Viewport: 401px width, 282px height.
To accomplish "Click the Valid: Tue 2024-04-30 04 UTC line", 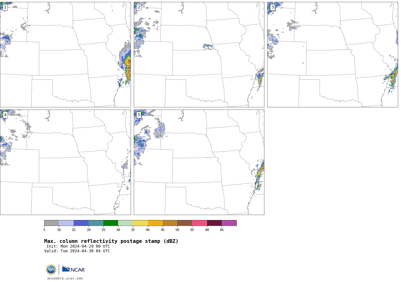I will (77, 251).
